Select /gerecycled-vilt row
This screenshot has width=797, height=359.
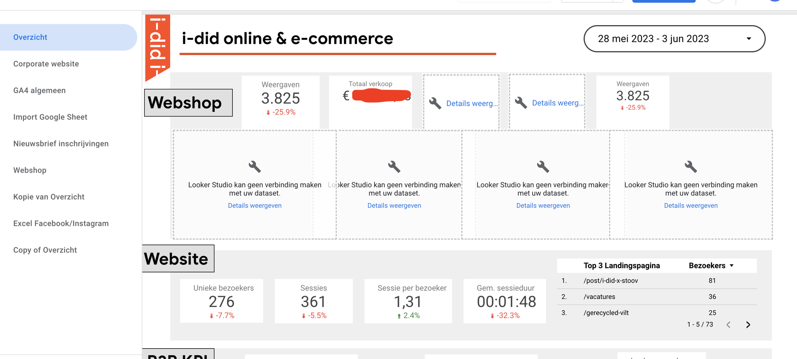[657, 313]
